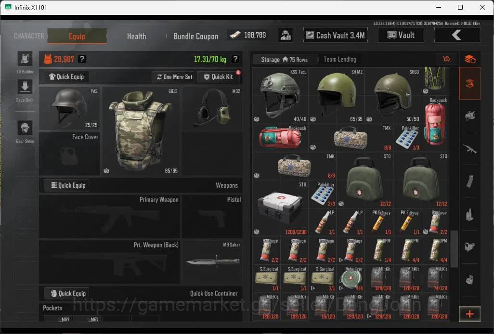Open the Bundle Coupon tab
Screen dimensions: 494x334
point(196,36)
